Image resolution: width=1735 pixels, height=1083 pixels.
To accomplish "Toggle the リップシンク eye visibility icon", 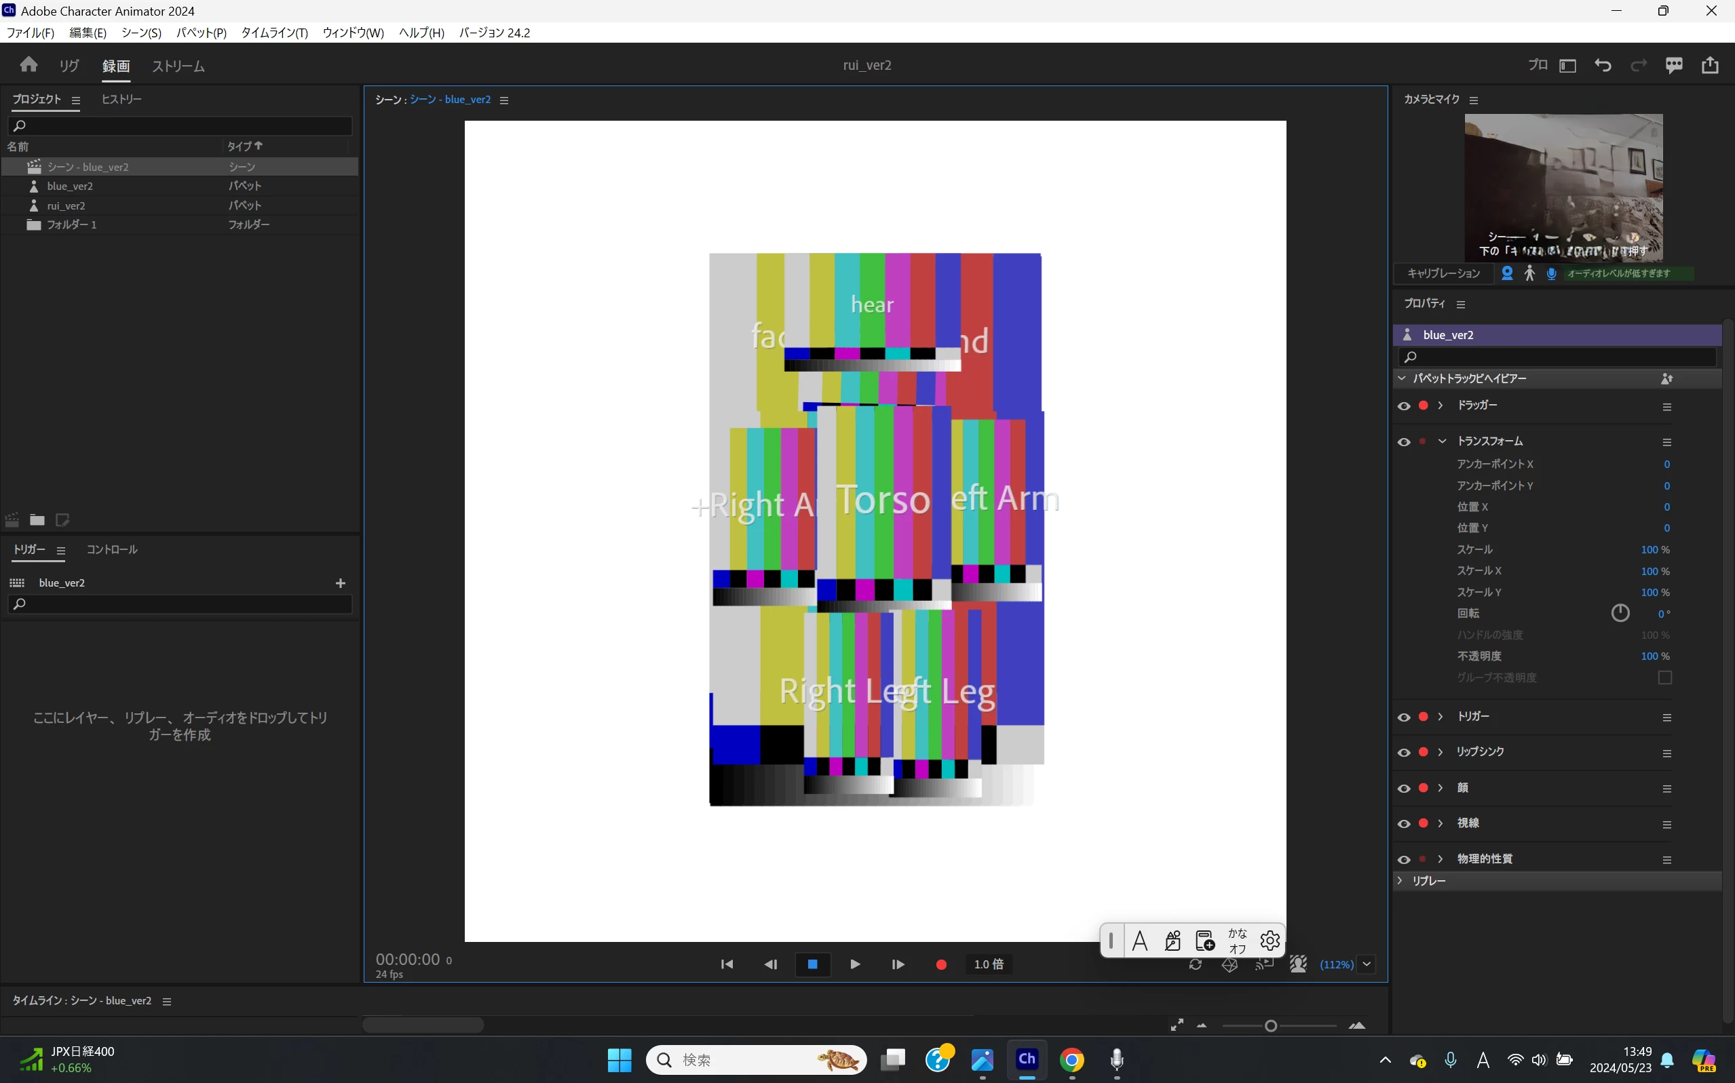I will click(x=1404, y=753).
